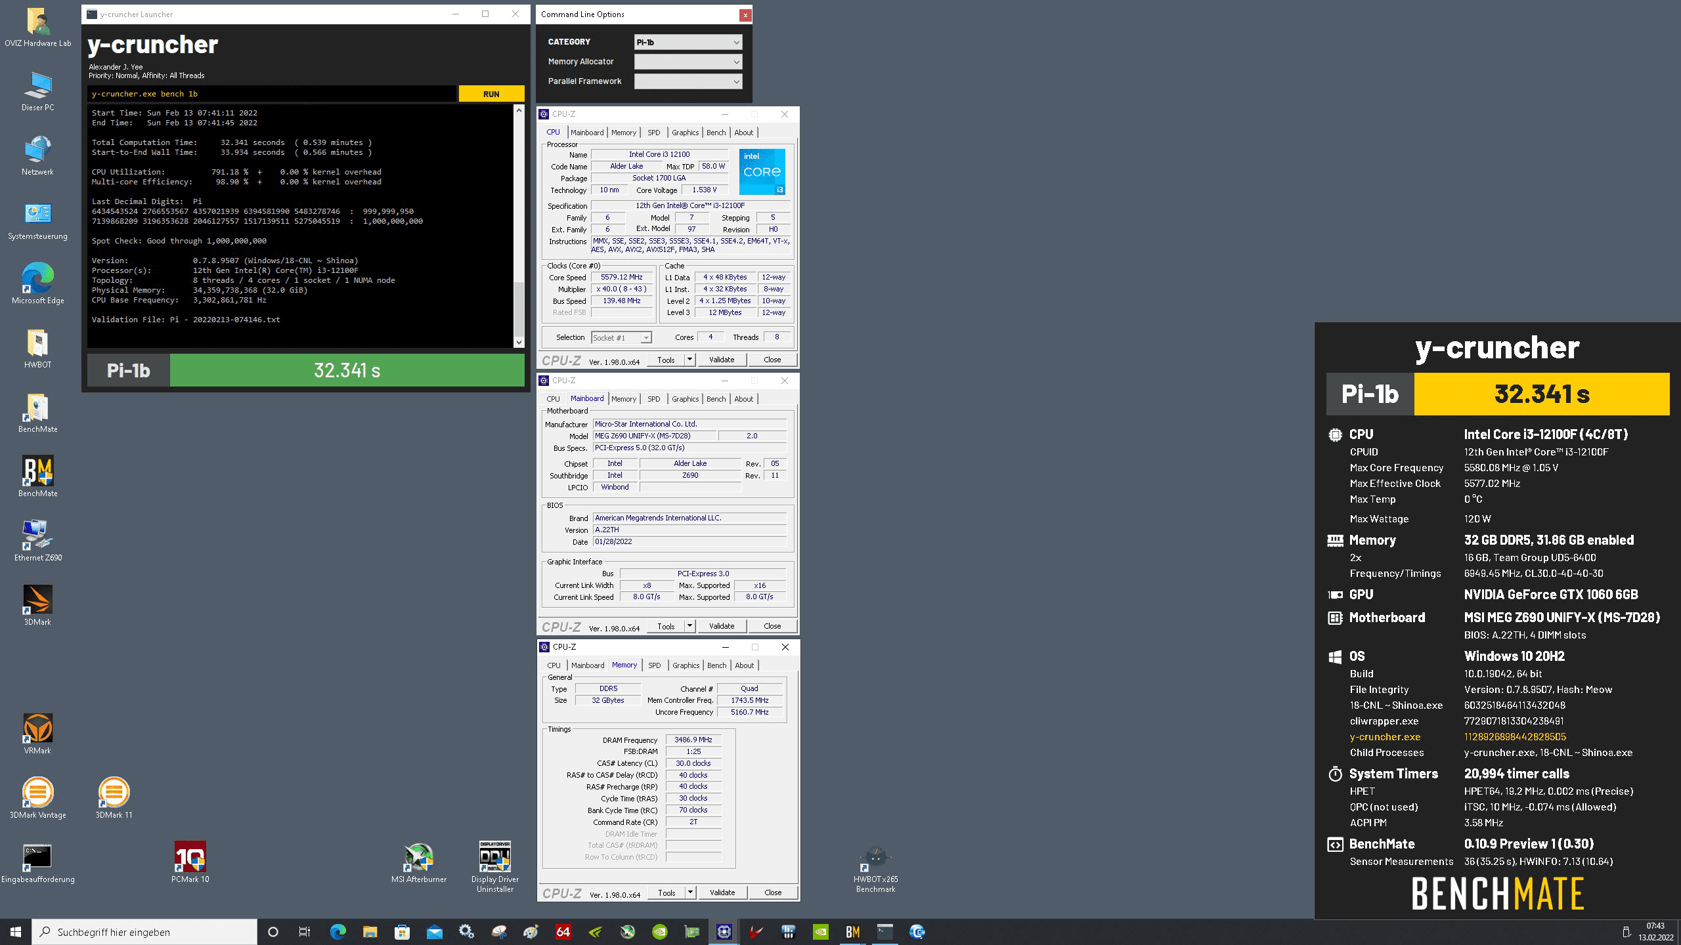
Task: Click the 3486.9 MHz DRAM Frequency value
Action: pyautogui.click(x=693, y=740)
